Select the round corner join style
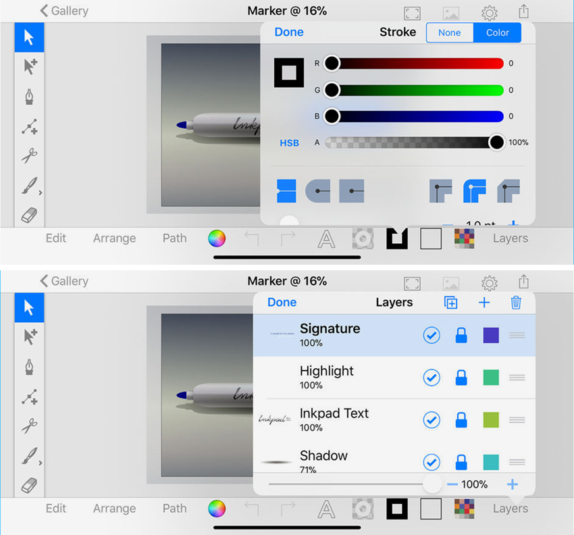Viewport: 574px width, 535px height. tap(475, 190)
